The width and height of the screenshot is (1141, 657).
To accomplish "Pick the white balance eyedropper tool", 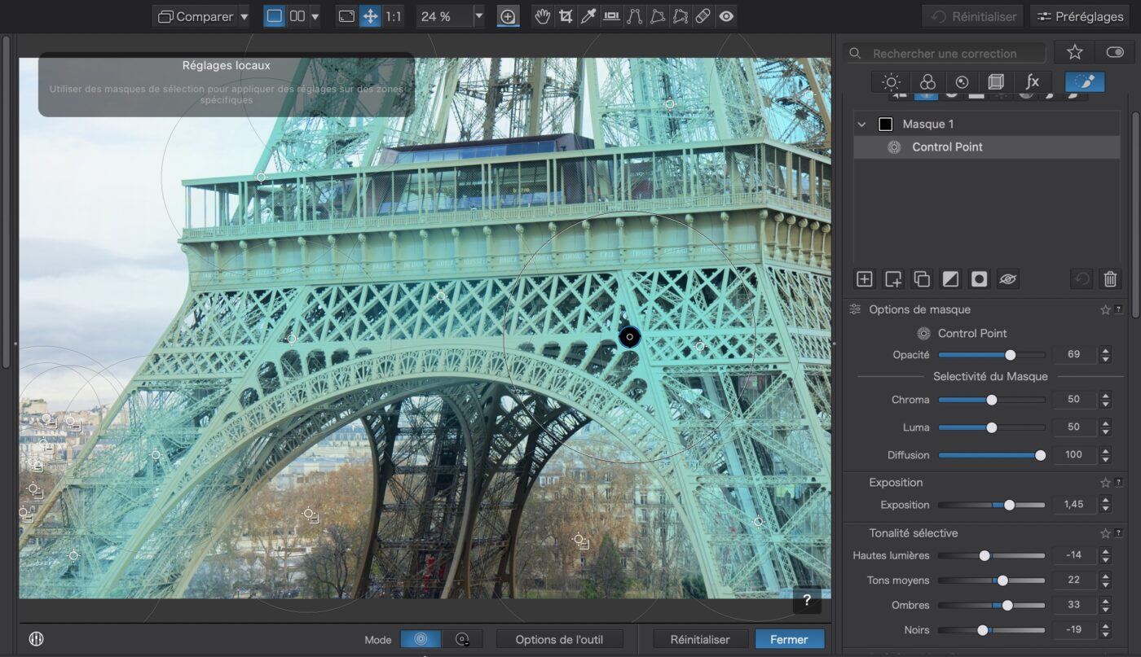I will click(588, 16).
